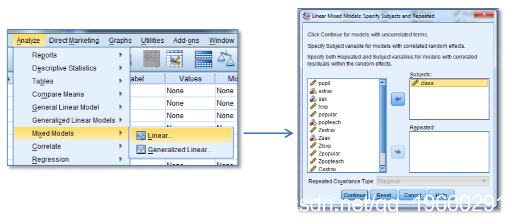Image resolution: width=509 pixels, height=221 pixels.
Task: Click the grid chart toolbar icon
Action: pyautogui.click(x=174, y=59)
